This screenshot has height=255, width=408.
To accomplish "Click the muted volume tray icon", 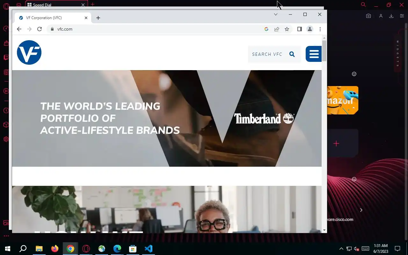I will pos(357,249).
